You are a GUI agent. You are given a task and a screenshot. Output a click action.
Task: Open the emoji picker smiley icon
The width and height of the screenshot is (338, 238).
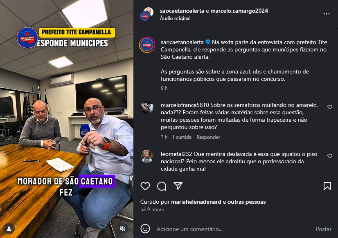145,229
